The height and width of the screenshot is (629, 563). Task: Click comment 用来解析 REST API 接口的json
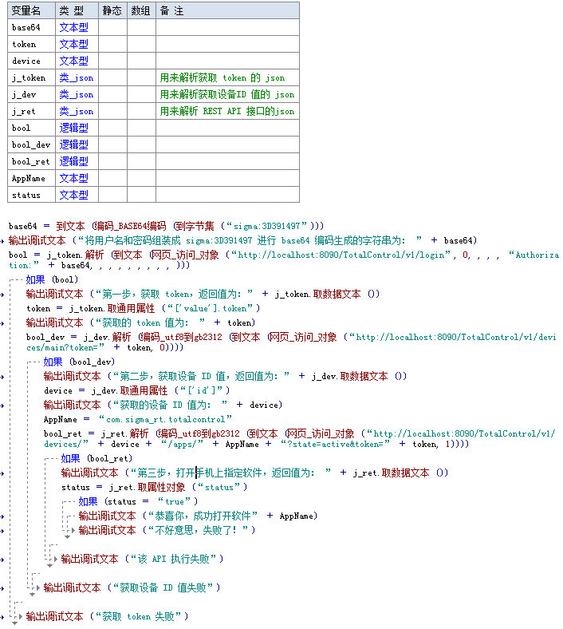pyautogui.click(x=227, y=112)
